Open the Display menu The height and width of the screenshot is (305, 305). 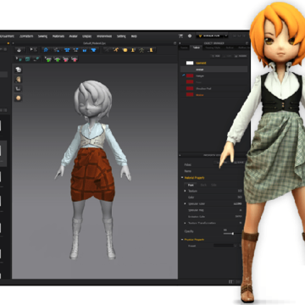pos(86,36)
